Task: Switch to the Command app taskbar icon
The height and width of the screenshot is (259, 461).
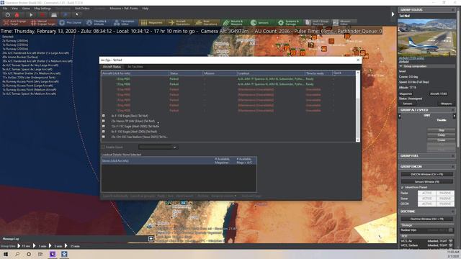Action: click(64, 254)
